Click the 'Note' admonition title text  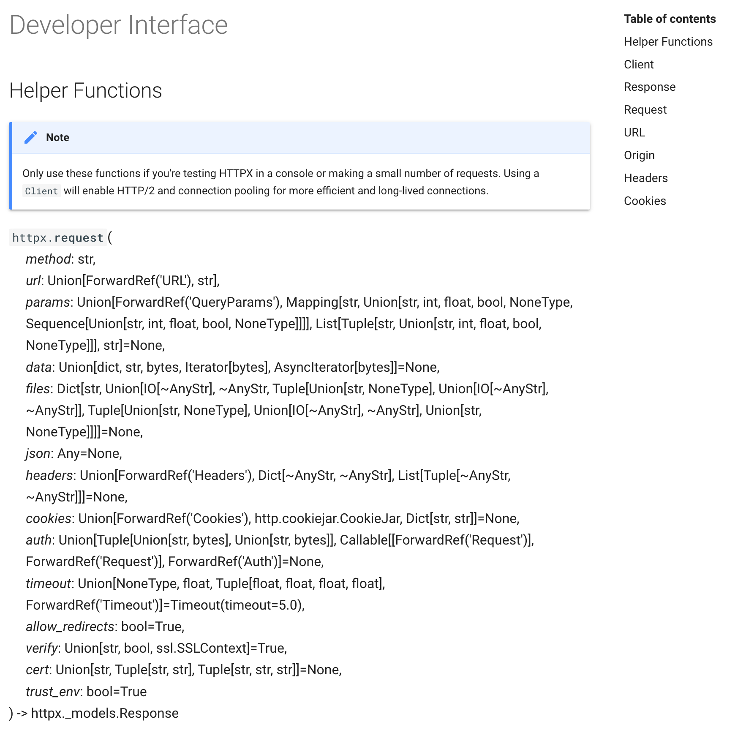[57, 137]
